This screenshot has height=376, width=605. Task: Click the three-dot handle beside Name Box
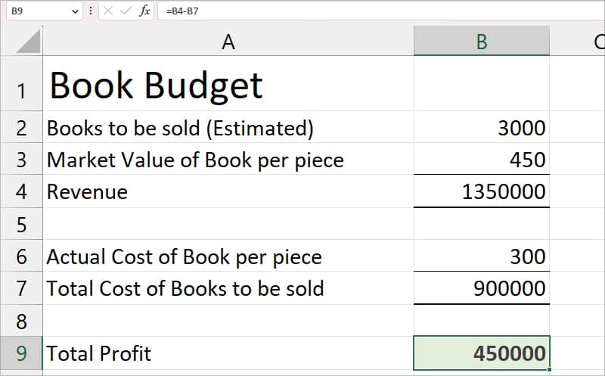[x=91, y=11]
